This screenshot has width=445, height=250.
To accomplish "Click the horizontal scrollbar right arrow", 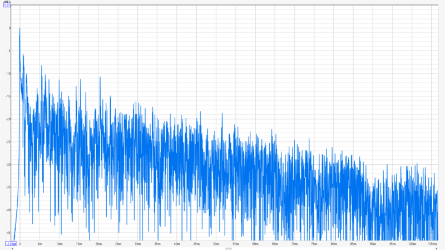I will (436, 248).
